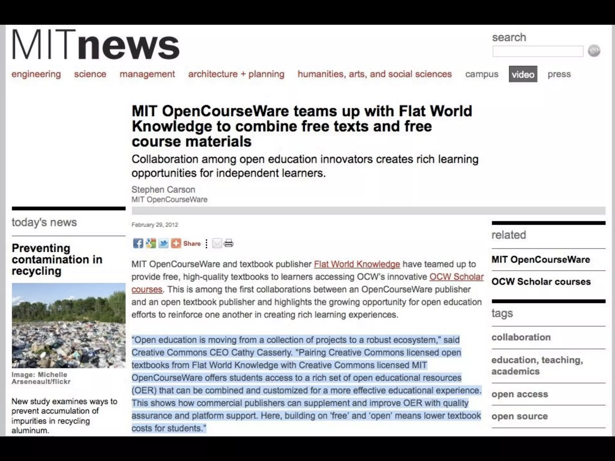Click the email envelope icon

coord(217,243)
